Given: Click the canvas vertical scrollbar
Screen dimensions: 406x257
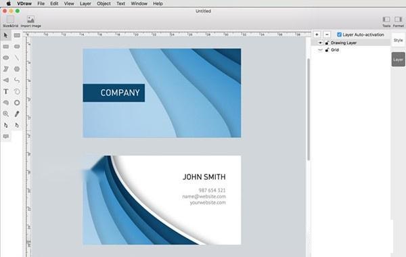Looking at the screenshot, I should 308,109.
